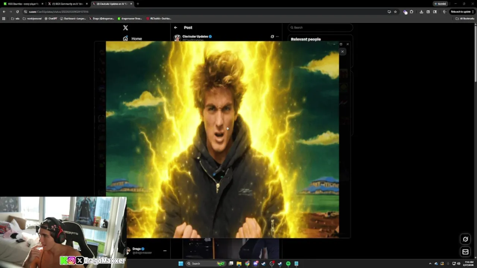Open the Messages envelope floating button
Viewport: 477px width, 268px height.
pyautogui.click(x=465, y=252)
